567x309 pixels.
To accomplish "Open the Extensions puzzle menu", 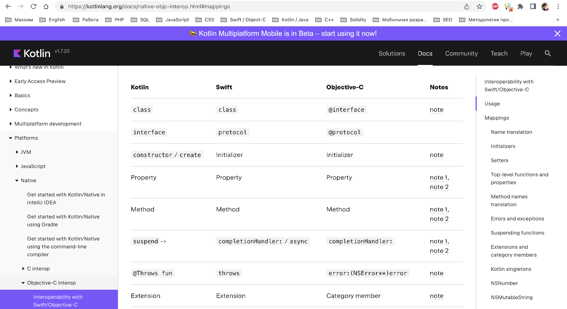I will click(x=521, y=7).
